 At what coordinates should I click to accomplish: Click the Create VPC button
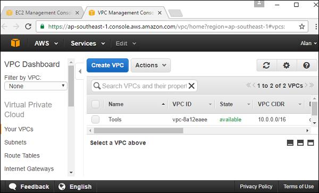point(107,65)
